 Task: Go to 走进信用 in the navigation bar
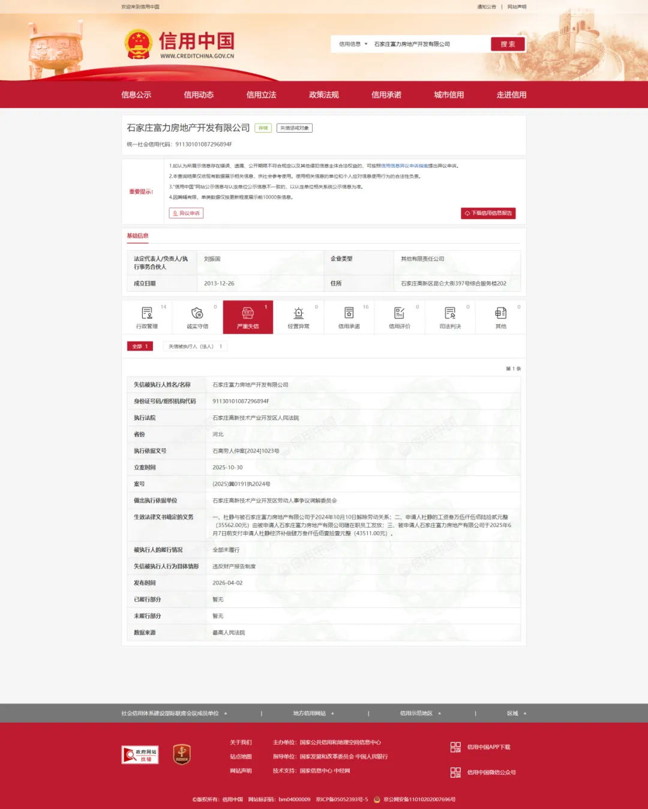tap(511, 95)
